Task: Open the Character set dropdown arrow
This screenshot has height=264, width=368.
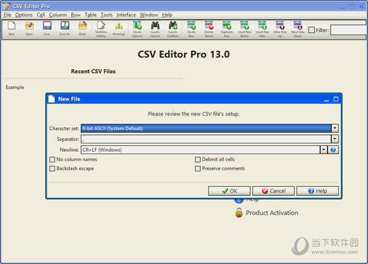Action: (335, 128)
